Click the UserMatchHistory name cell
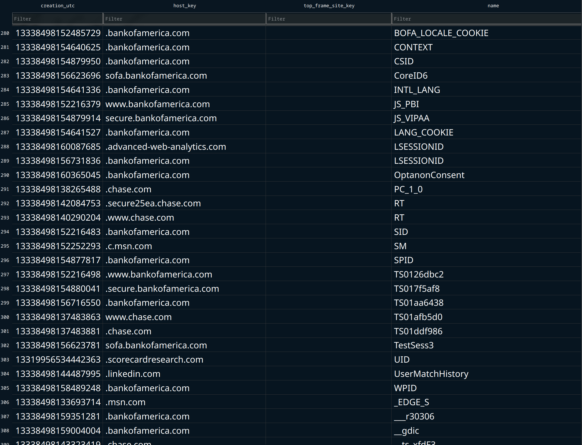This screenshot has height=445, width=582. click(x=431, y=374)
